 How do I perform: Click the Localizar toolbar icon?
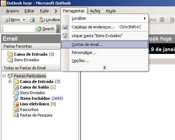click(42, 20)
